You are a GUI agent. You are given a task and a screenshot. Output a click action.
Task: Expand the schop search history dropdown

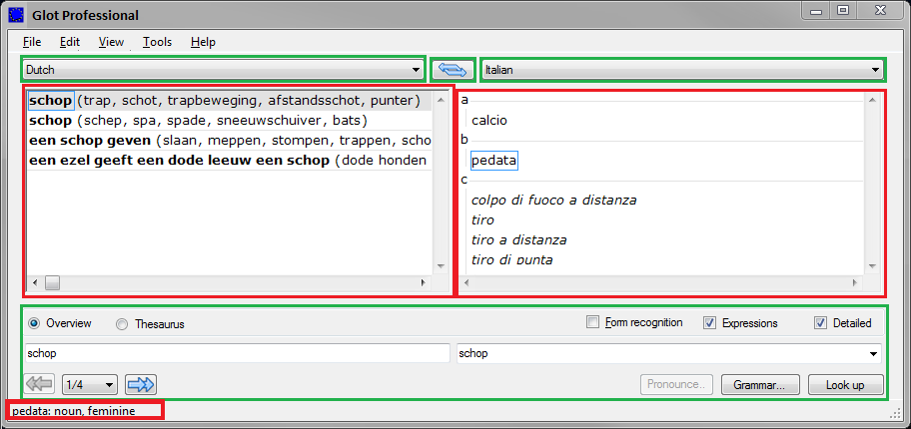pyautogui.click(x=873, y=353)
